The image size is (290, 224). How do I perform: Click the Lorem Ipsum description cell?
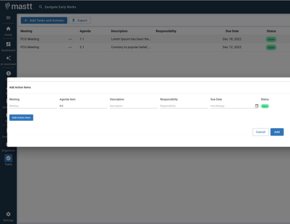(x=131, y=39)
